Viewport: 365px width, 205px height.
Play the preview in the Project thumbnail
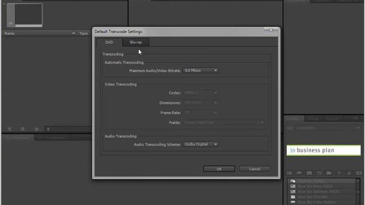click(11, 23)
